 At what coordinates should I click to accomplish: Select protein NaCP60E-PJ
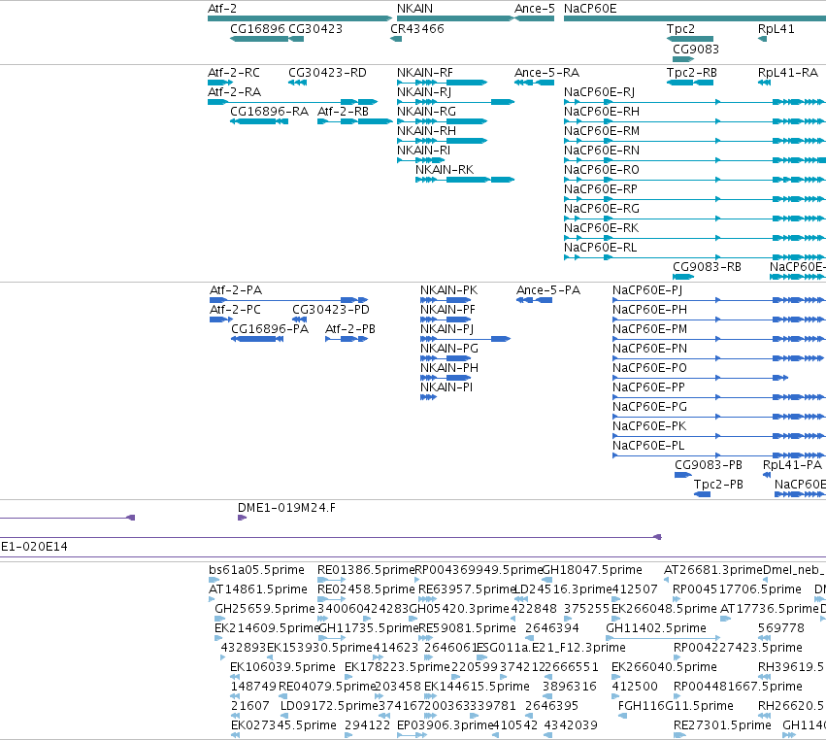[x=718, y=300]
